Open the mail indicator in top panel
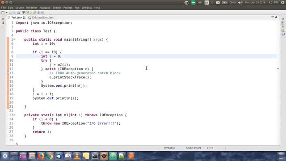The height and width of the screenshot is (161, 286). tap(218, 3)
